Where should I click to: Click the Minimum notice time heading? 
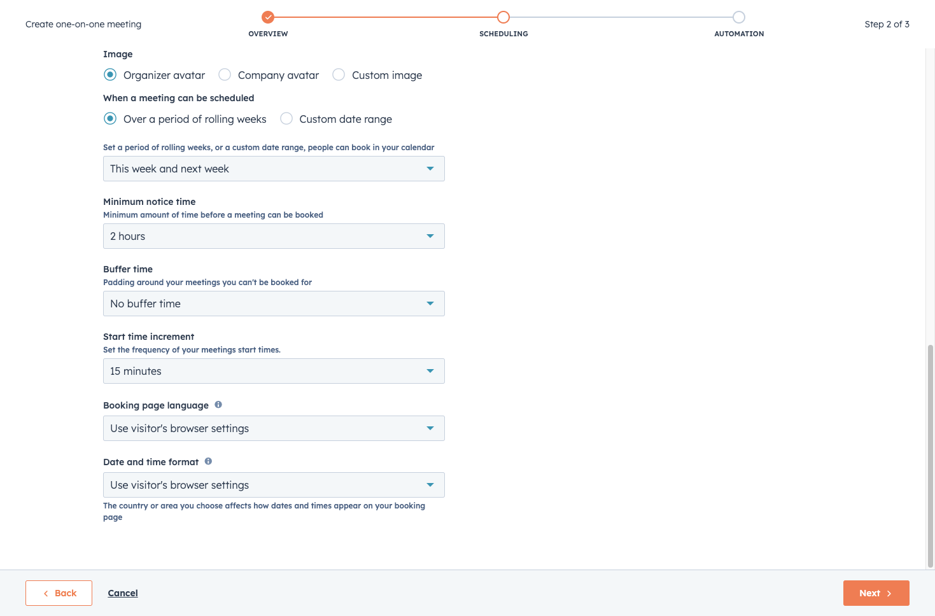tap(150, 202)
